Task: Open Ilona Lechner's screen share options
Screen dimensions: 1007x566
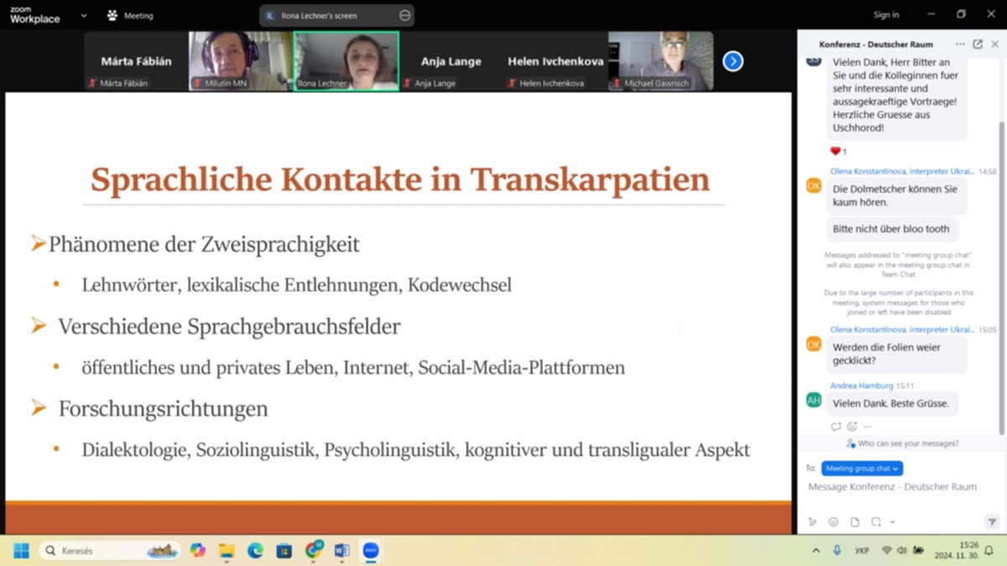Action: [x=404, y=15]
